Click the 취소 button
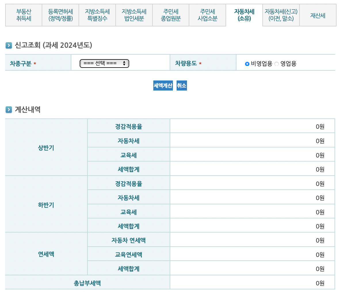 tap(182, 86)
